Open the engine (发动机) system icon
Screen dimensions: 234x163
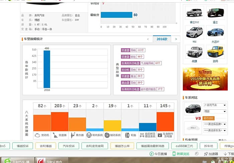[37, 135]
